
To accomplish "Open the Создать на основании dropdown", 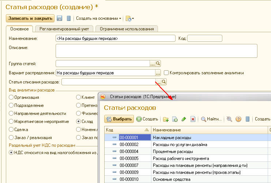I will (98, 18).
